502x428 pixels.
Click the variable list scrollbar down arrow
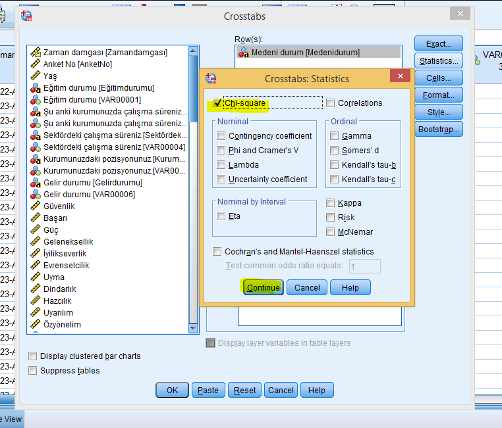[193, 328]
